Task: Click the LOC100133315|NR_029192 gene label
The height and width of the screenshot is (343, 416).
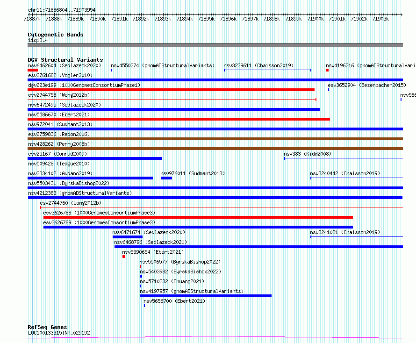Action: pos(59,333)
